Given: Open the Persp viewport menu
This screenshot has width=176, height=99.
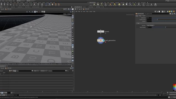Looking at the screenshot, I should [65, 14].
